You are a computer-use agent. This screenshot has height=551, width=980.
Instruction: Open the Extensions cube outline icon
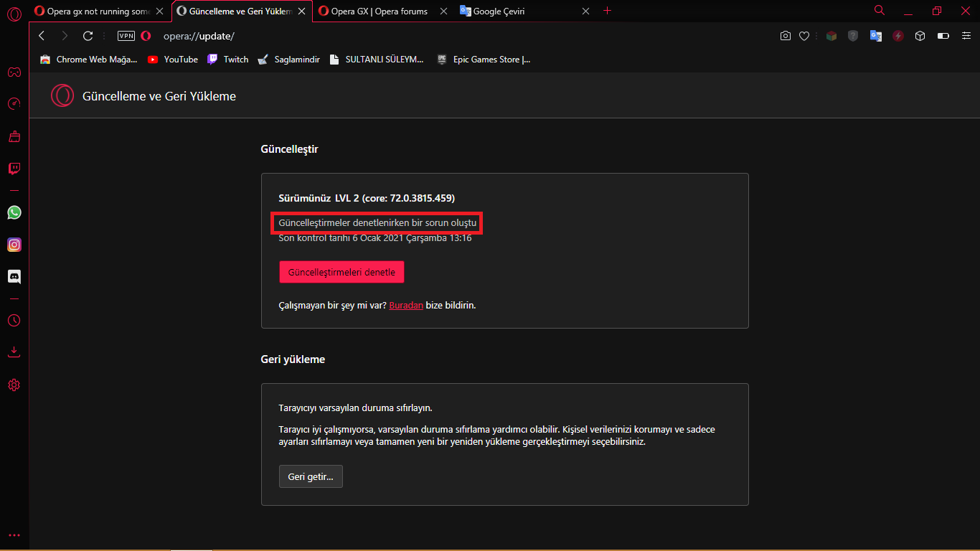[920, 36]
